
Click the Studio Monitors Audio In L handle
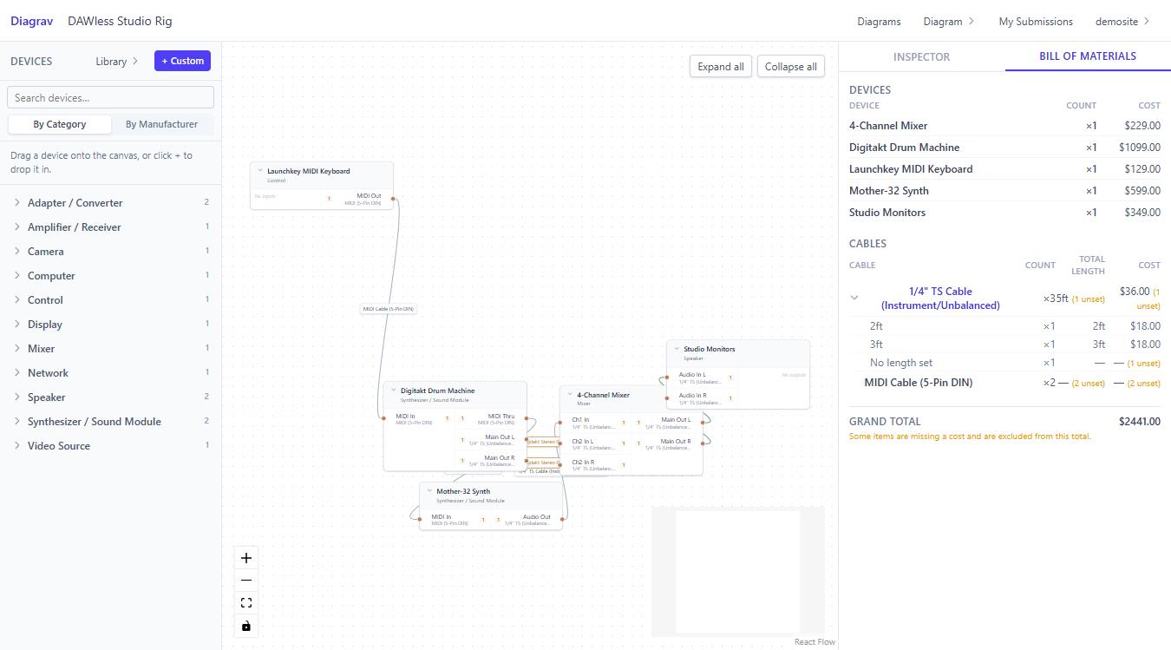point(666,377)
